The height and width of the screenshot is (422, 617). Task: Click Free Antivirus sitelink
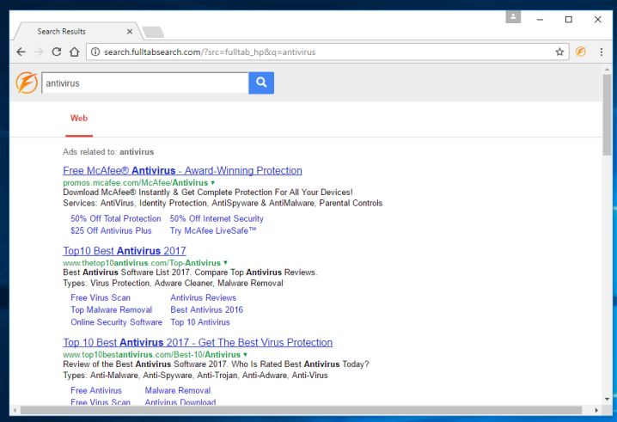tap(96, 390)
